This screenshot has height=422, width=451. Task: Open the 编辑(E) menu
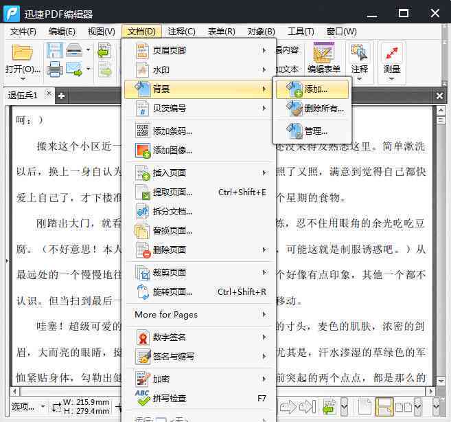point(62,32)
